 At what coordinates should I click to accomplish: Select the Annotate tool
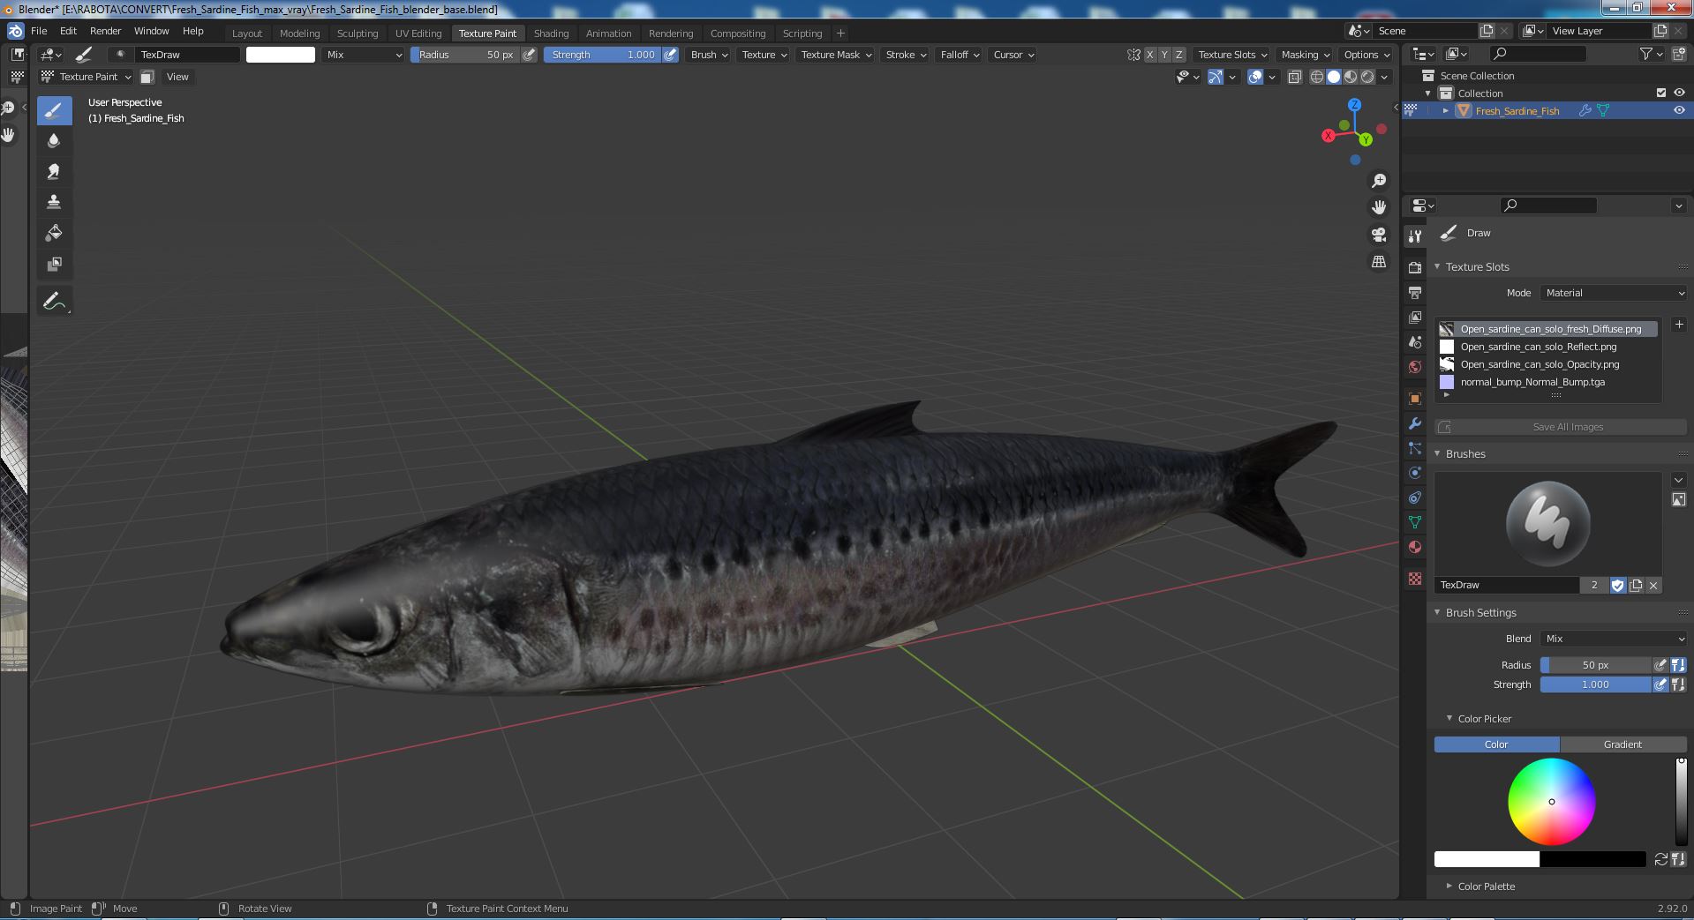54,301
